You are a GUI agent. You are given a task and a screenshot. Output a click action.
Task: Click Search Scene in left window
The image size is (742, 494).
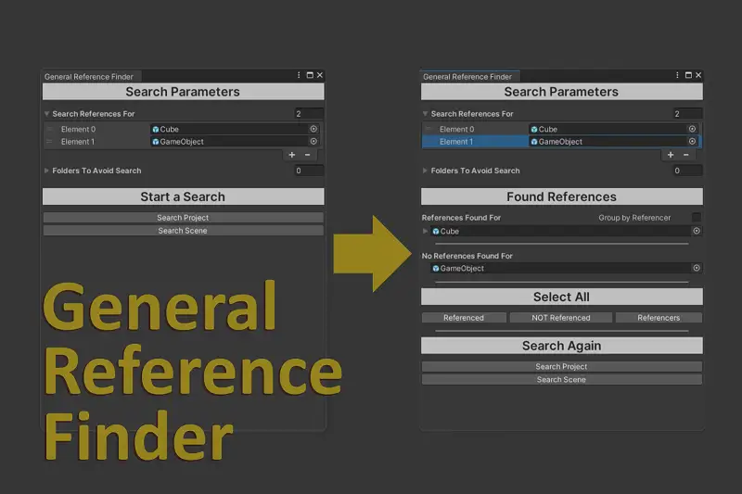point(183,230)
